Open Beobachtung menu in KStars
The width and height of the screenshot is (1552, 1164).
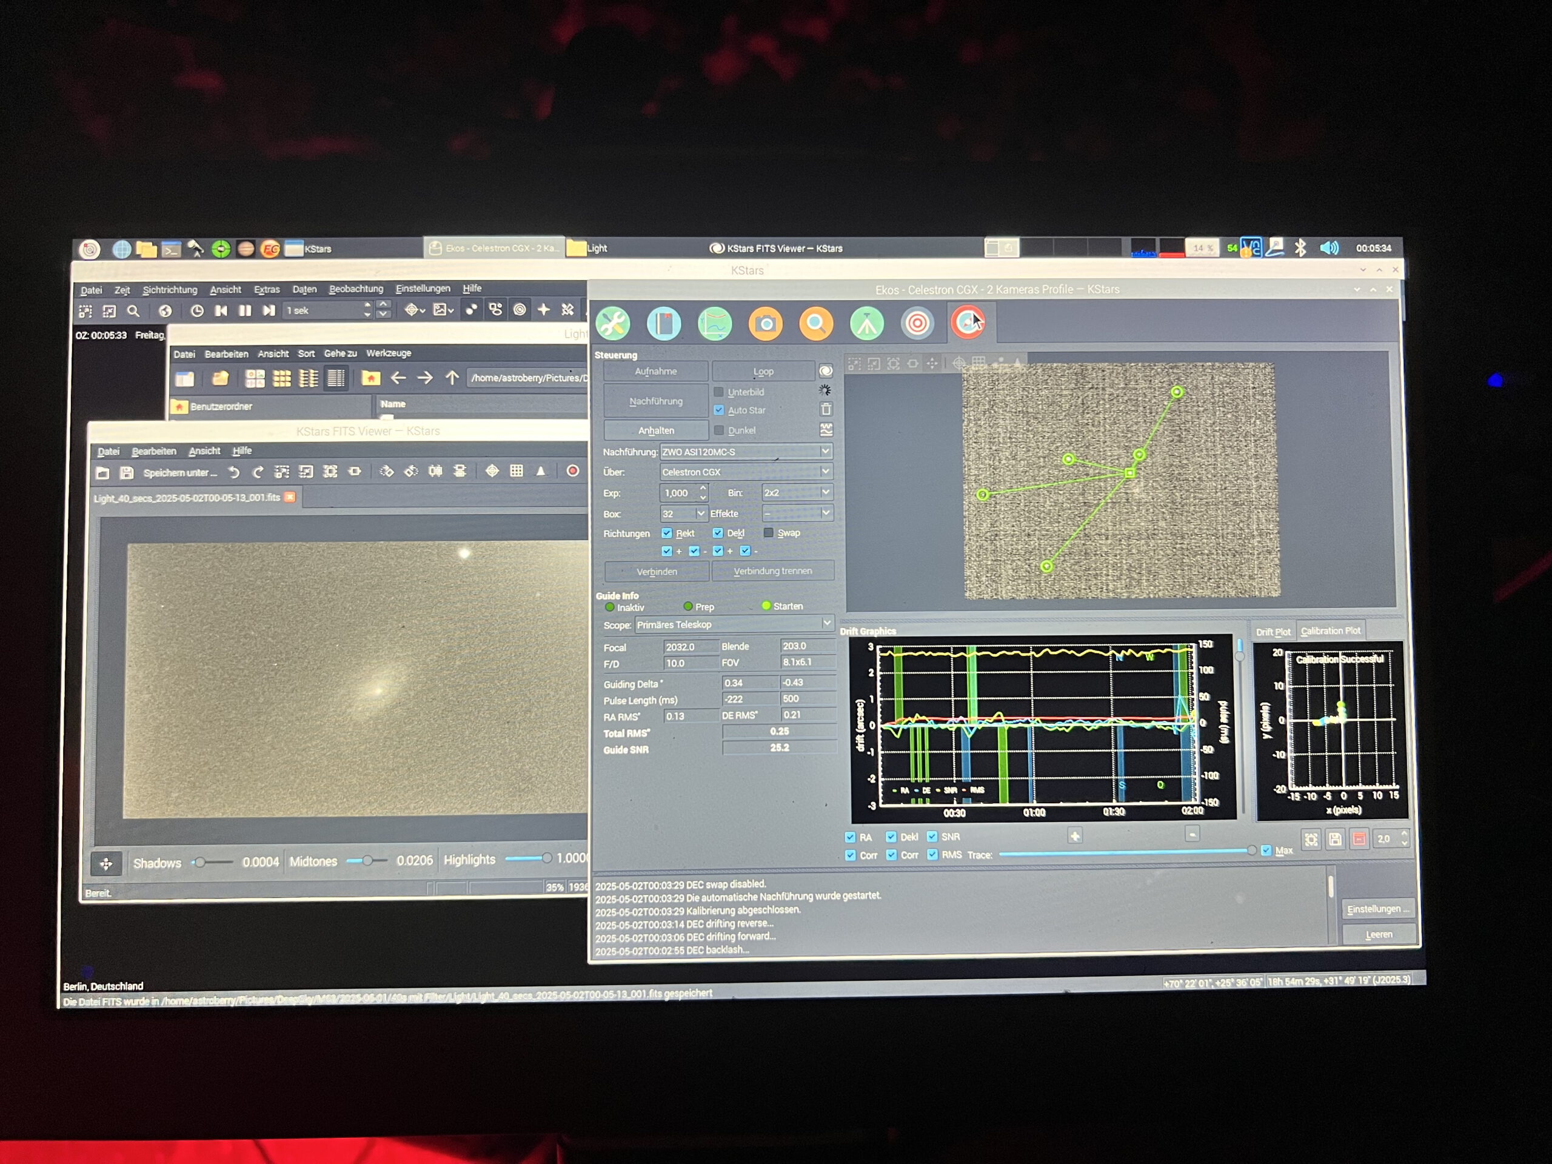pyautogui.click(x=356, y=289)
